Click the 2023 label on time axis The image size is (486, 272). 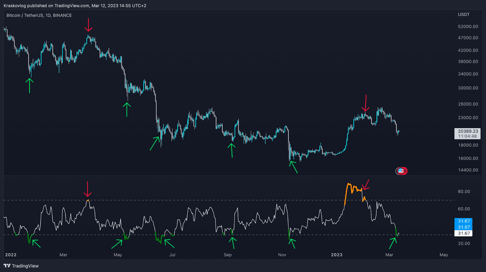[x=337, y=255]
